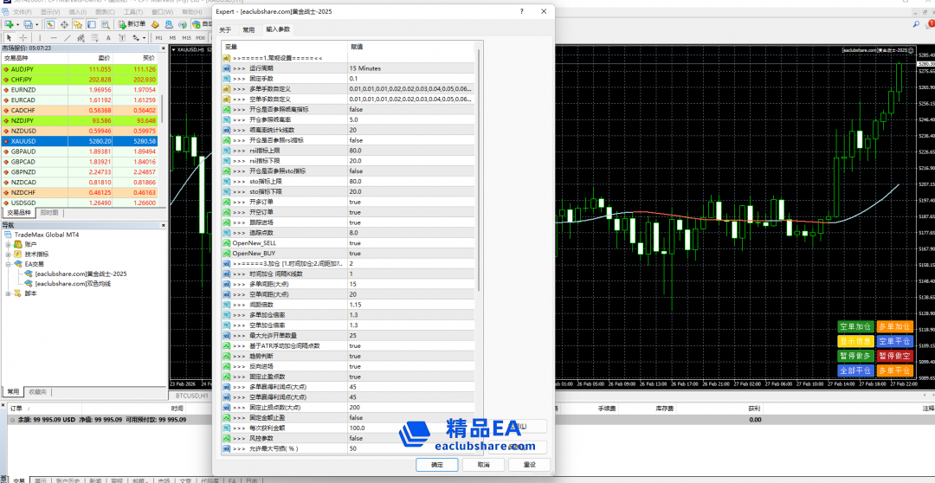The width and height of the screenshot is (935, 483).
Task: Click the 确定 button
Action: coord(437,465)
